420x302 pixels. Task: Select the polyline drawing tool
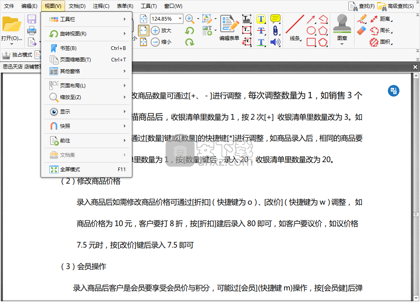click(323, 19)
